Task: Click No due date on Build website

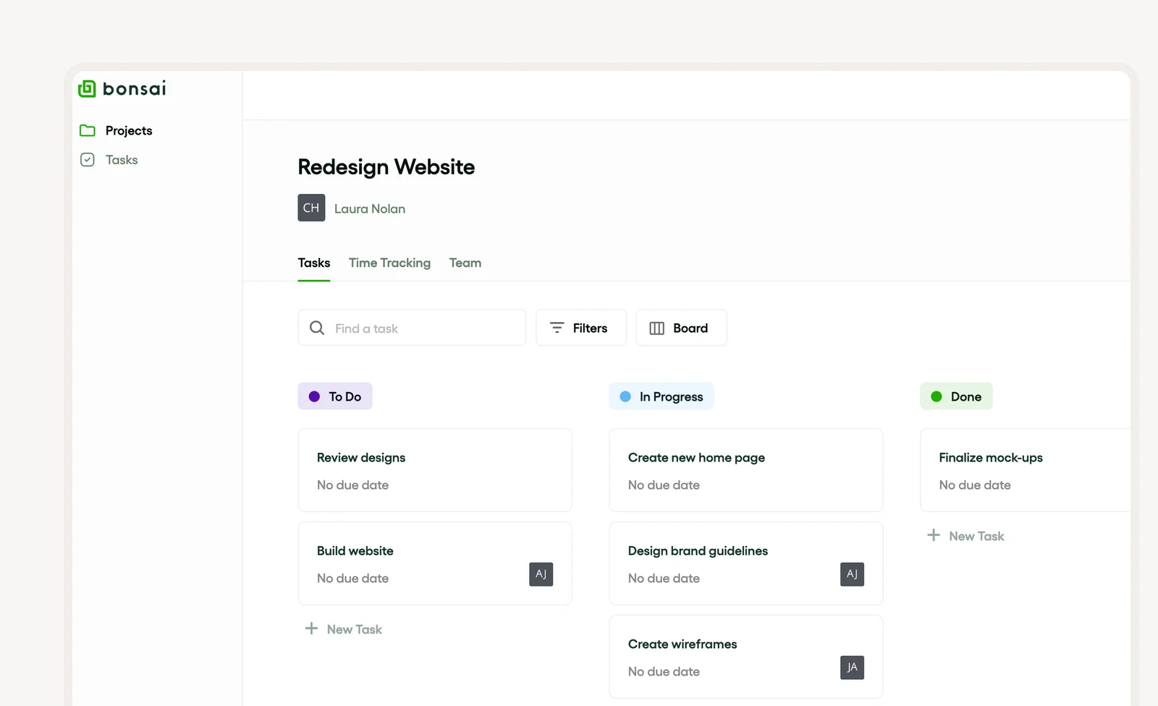Action: click(353, 579)
